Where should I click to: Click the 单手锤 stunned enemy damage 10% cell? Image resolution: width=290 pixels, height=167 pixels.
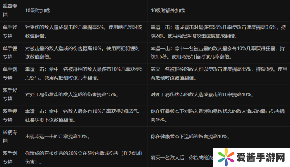tap(84, 52)
